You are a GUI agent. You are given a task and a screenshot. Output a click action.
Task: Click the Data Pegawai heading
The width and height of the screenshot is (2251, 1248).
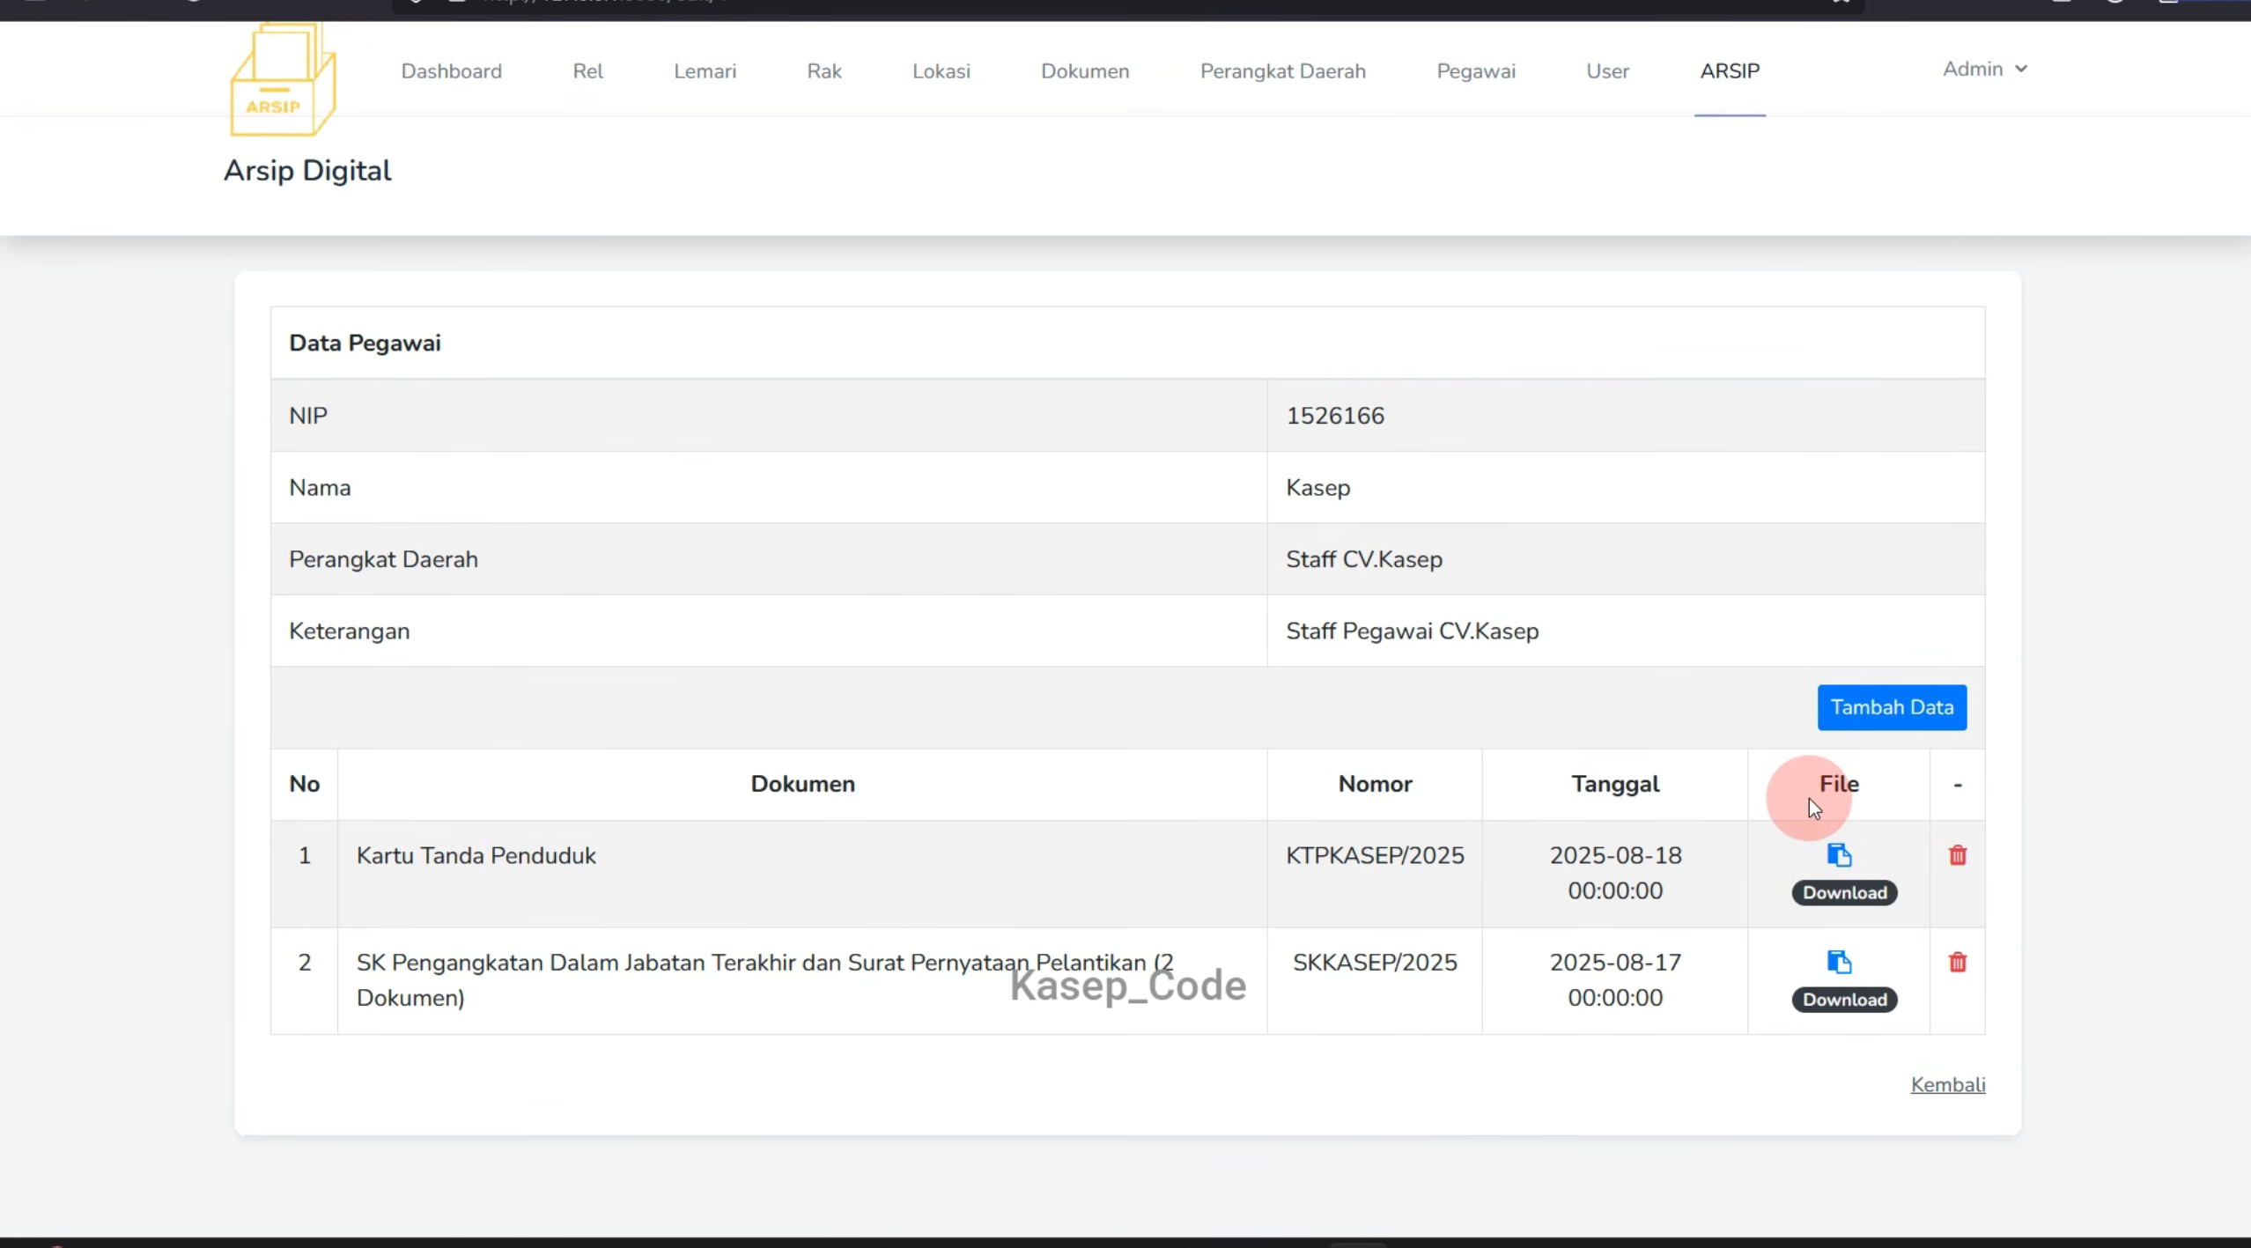[365, 343]
